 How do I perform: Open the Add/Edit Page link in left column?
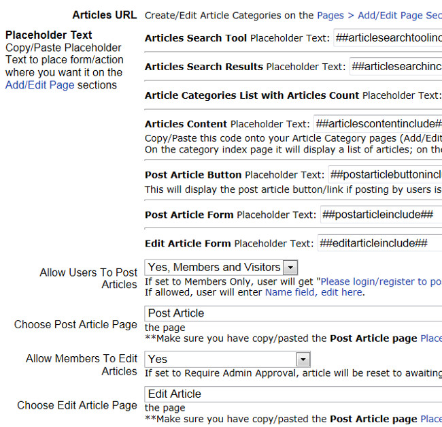point(39,85)
